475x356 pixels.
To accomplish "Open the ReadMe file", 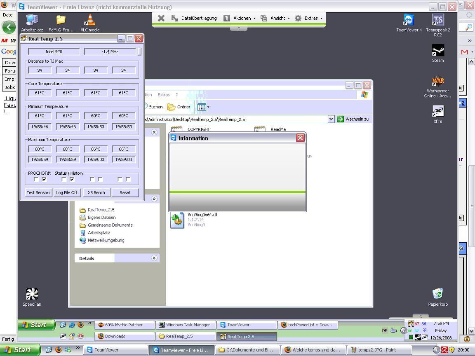I will 270,129.
